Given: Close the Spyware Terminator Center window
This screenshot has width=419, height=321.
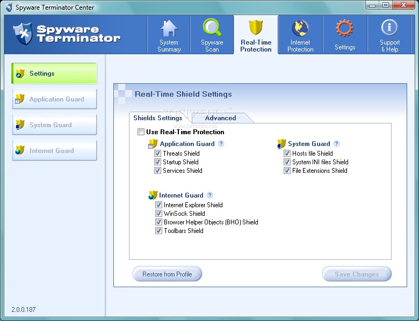Looking at the screenshot, I should pos(403,5).
